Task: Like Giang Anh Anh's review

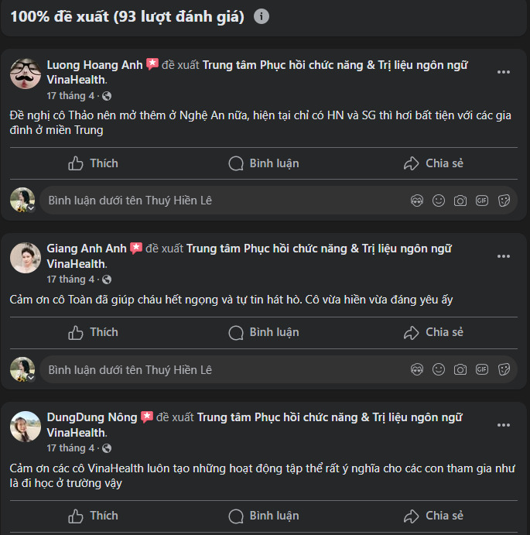Action: click(93, 332)
